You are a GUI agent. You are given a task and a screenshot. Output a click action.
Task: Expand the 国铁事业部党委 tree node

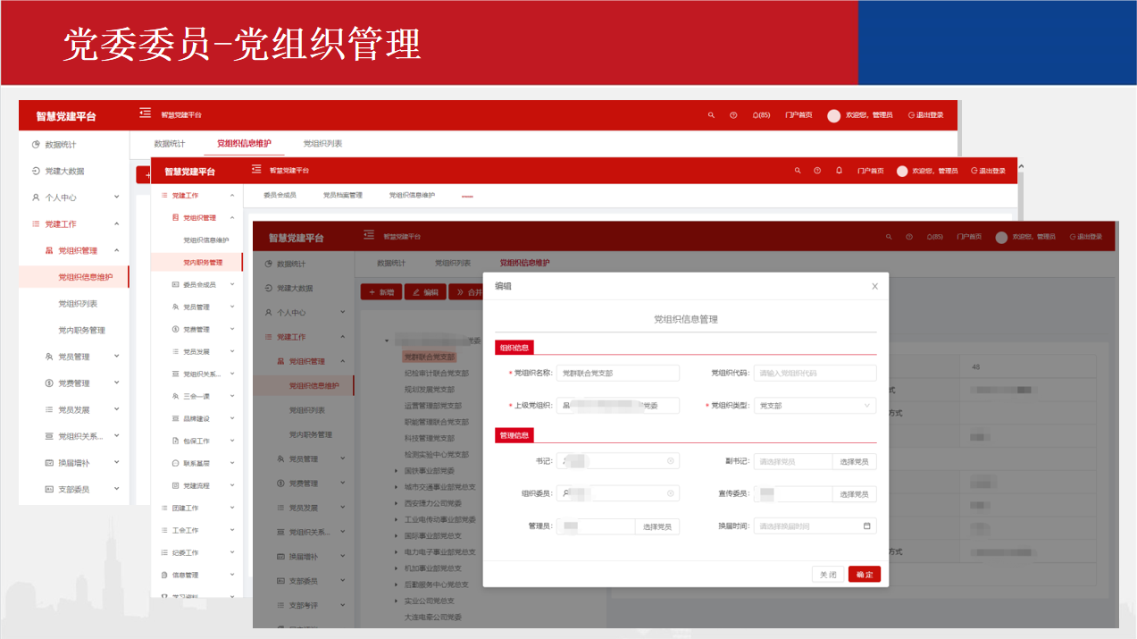pyautogui.click(x=397, y=470)
